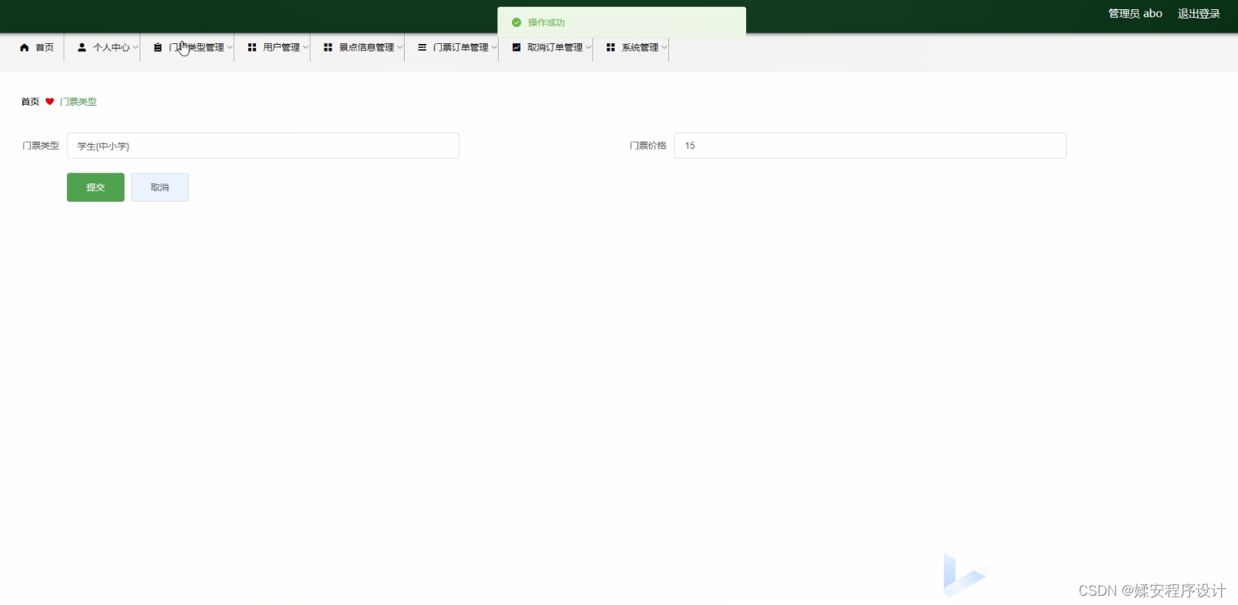Click 首页 in the breadcrumb
The width and height of the screenshot is (1238, 605).
coord(30,102)
